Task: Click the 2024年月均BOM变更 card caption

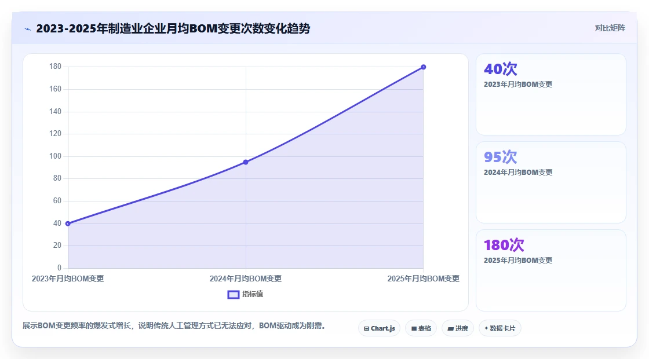Action: pos(518,173)
